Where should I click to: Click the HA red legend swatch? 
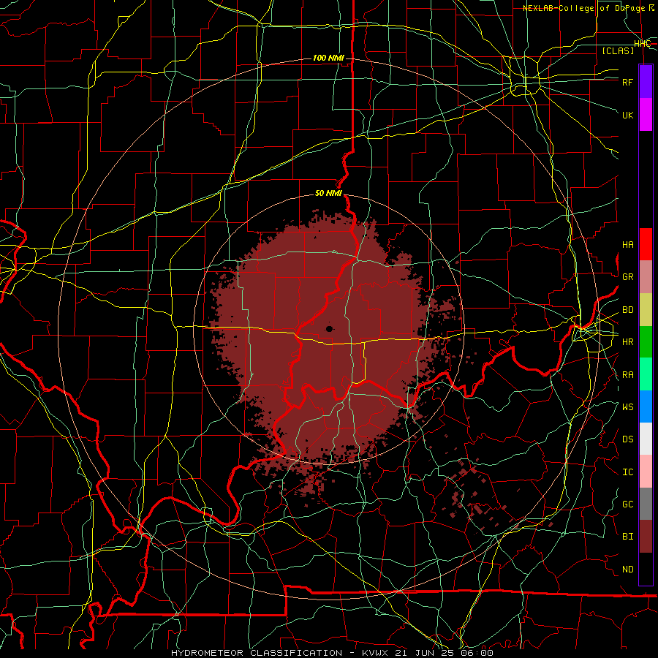click(x=646, y=244)
